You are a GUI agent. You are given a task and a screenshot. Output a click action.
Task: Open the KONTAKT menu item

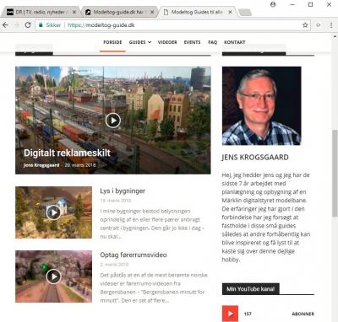tap(235, 42)
